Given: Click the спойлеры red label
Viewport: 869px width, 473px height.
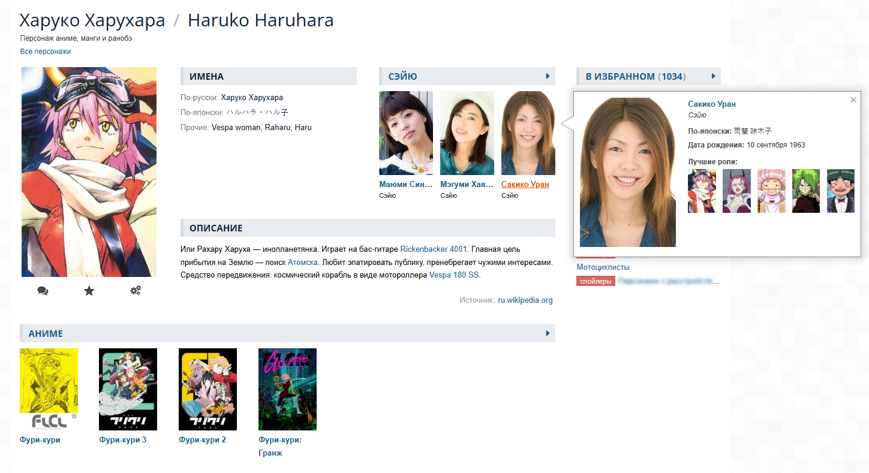Looking at the screenshot, I should [596, 281].
